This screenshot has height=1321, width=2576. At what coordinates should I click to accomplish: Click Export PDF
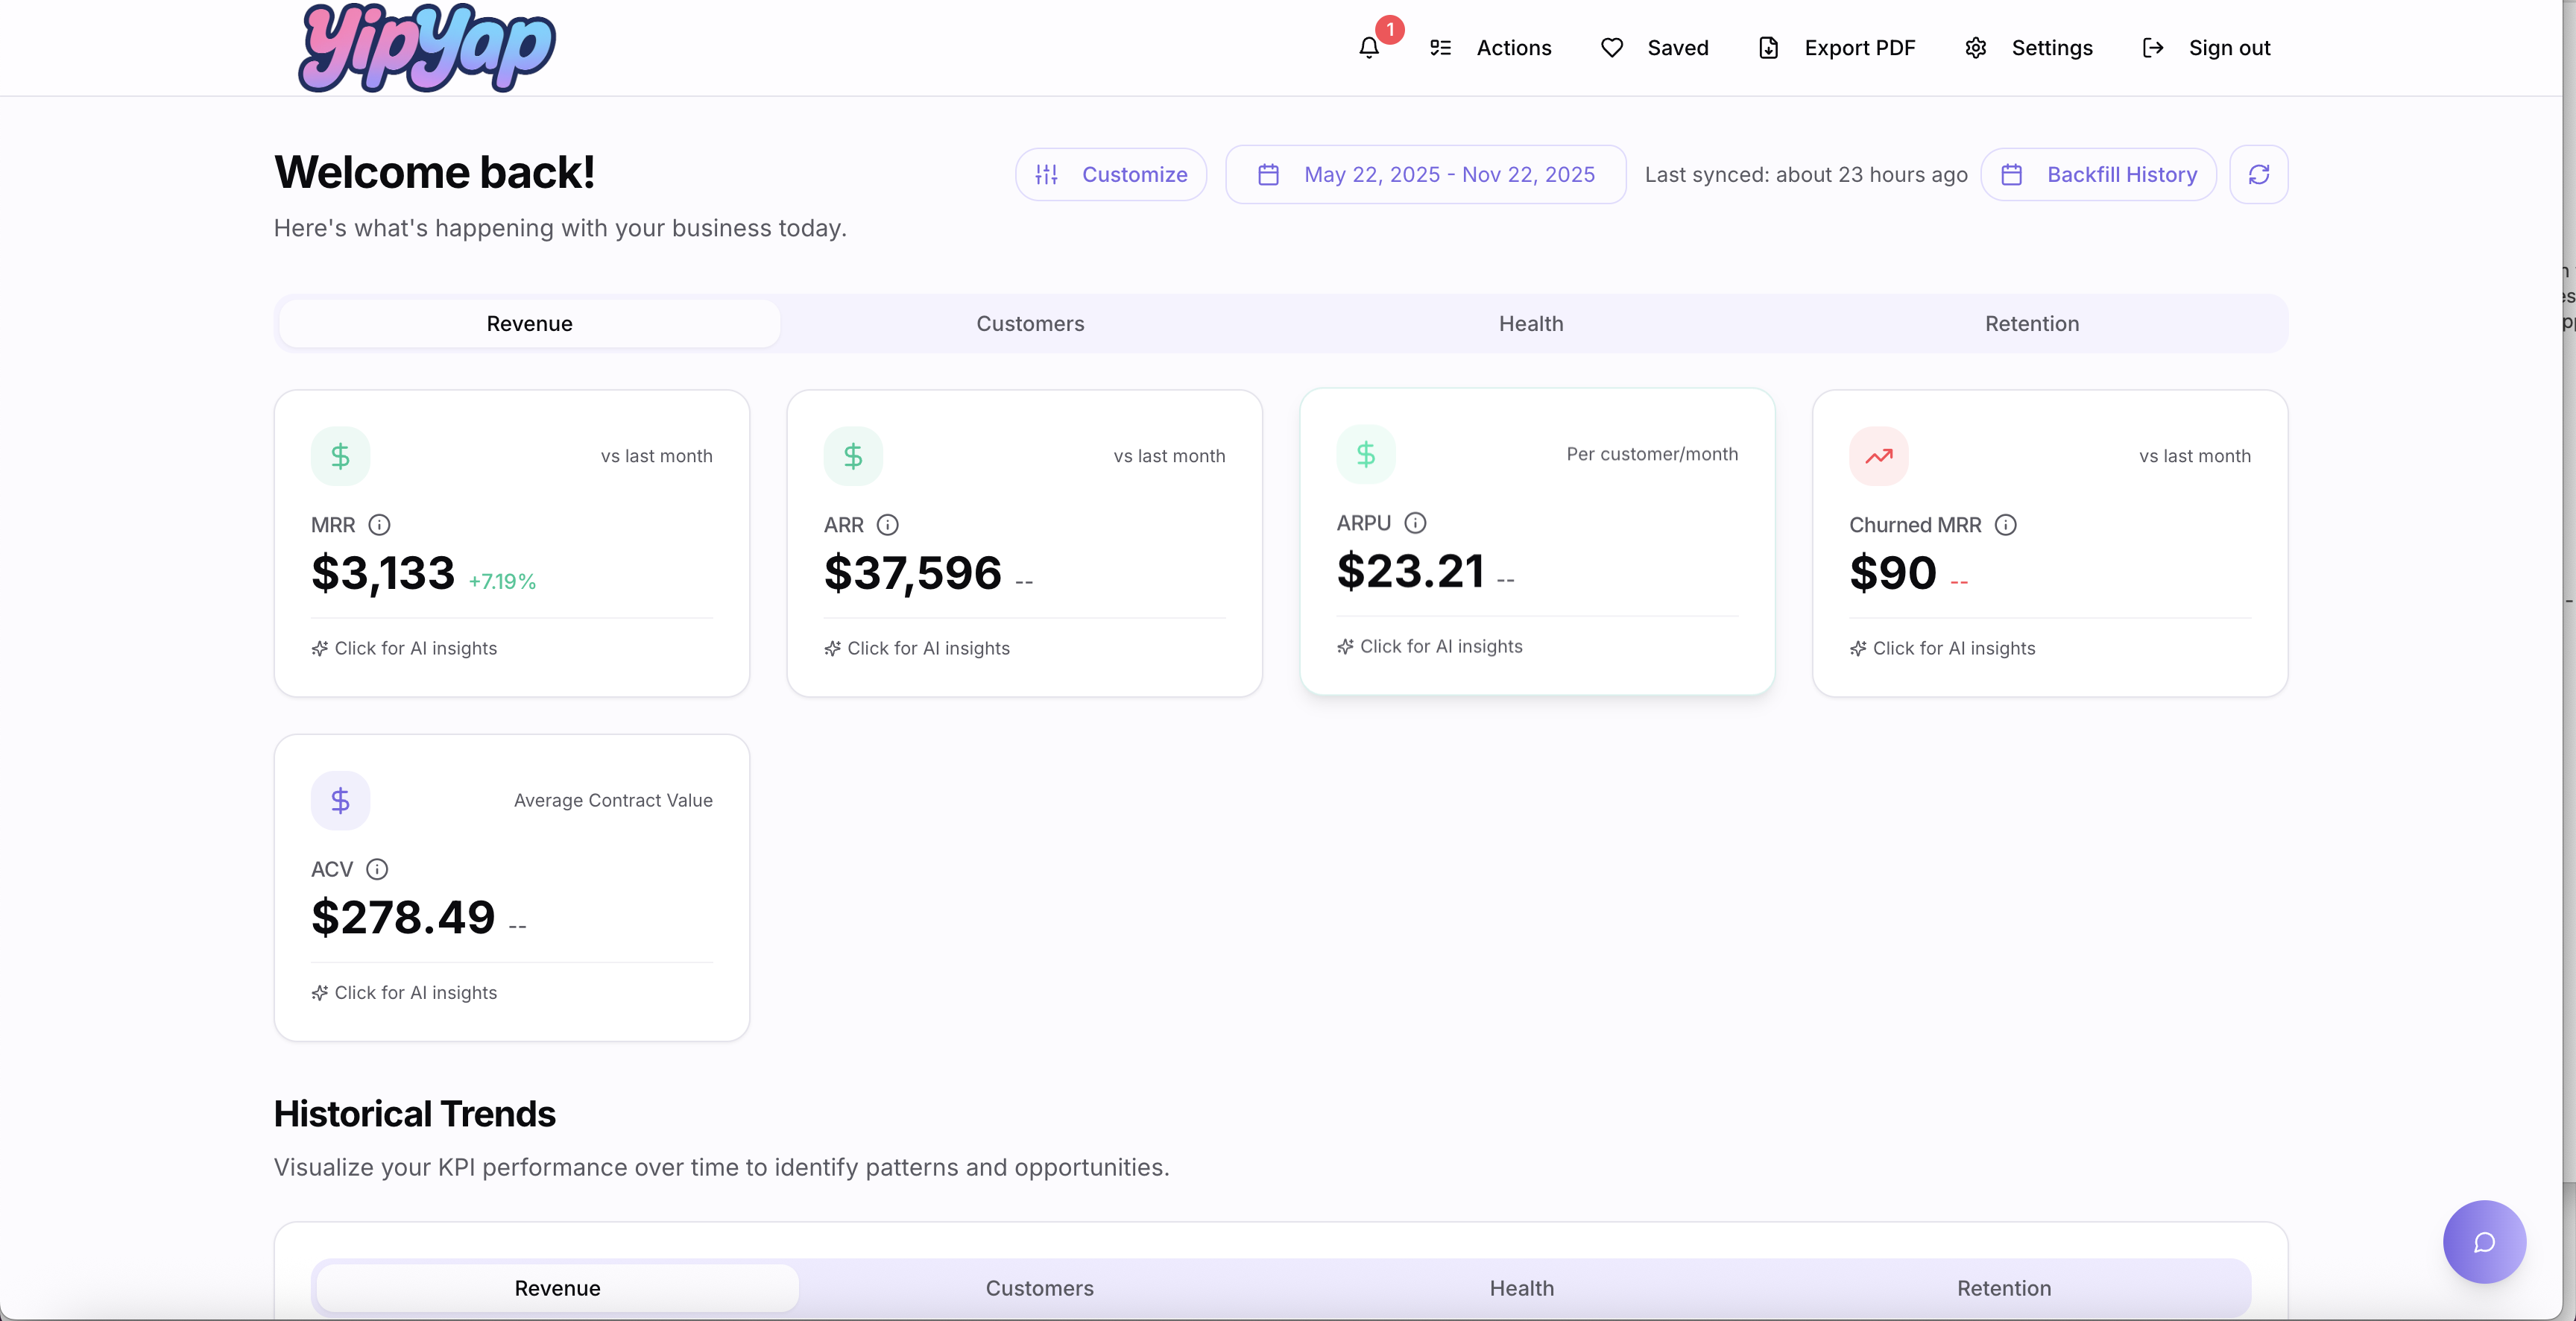coord(1837,48)
